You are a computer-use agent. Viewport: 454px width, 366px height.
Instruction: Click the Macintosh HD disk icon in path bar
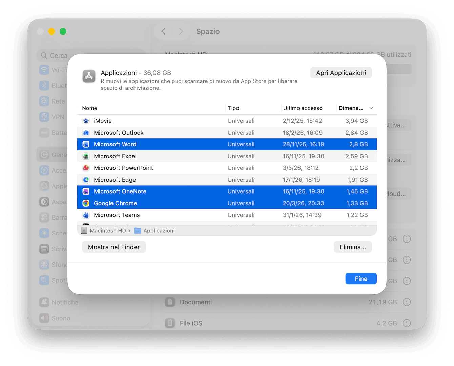[84, 231]
